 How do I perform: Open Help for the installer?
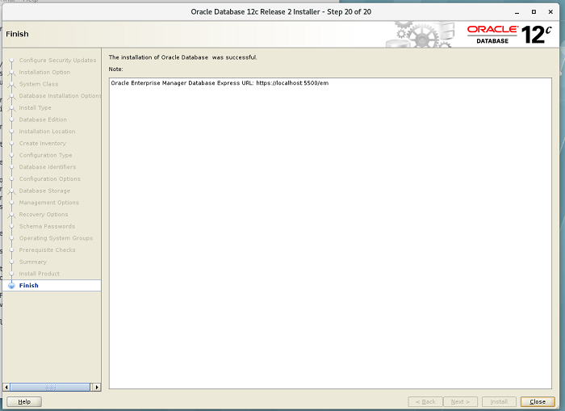(24, 401)
